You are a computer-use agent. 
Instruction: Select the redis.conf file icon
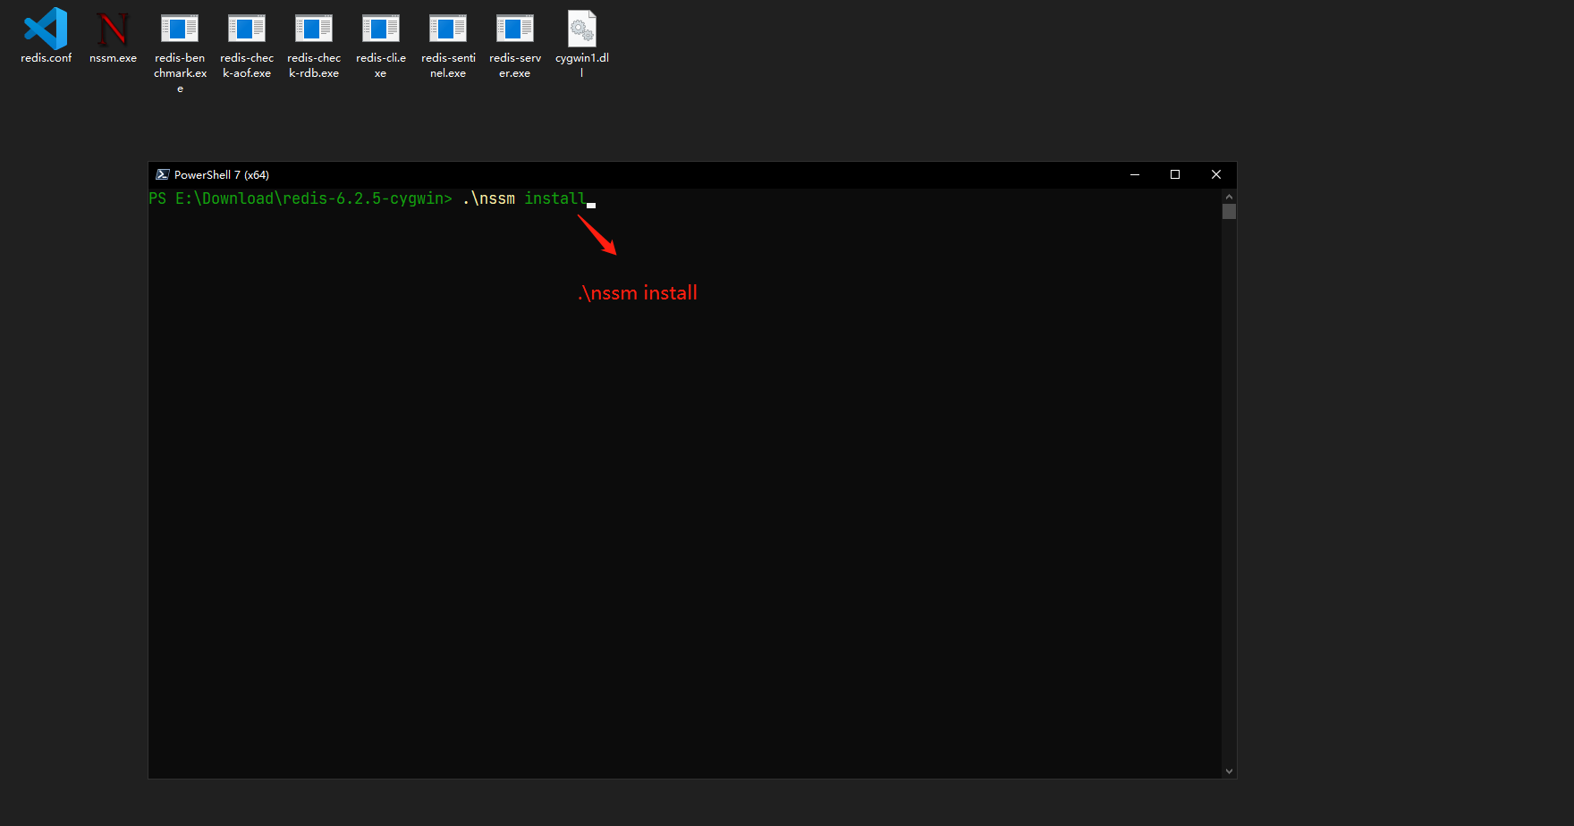[46, 29]
